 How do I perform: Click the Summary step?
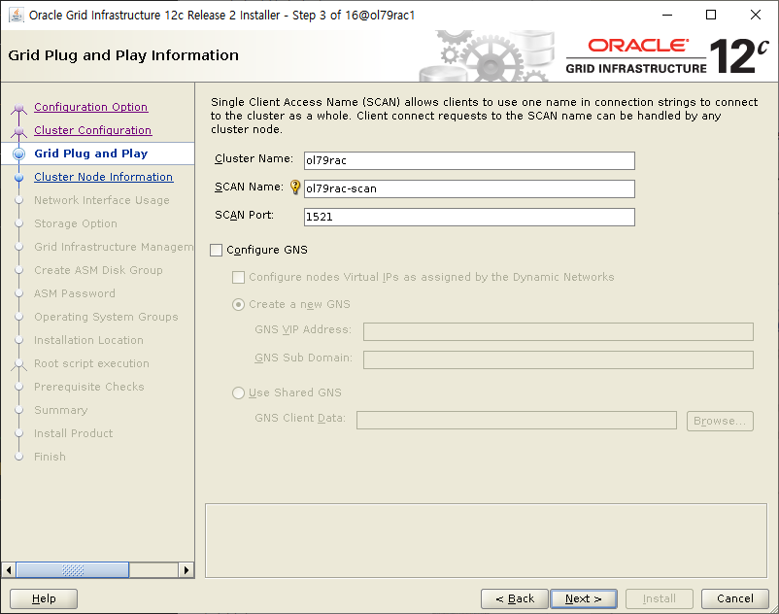[x=60, y=410]
